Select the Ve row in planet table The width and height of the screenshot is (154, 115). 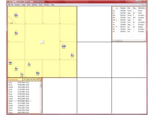click(x=129, y=25)
